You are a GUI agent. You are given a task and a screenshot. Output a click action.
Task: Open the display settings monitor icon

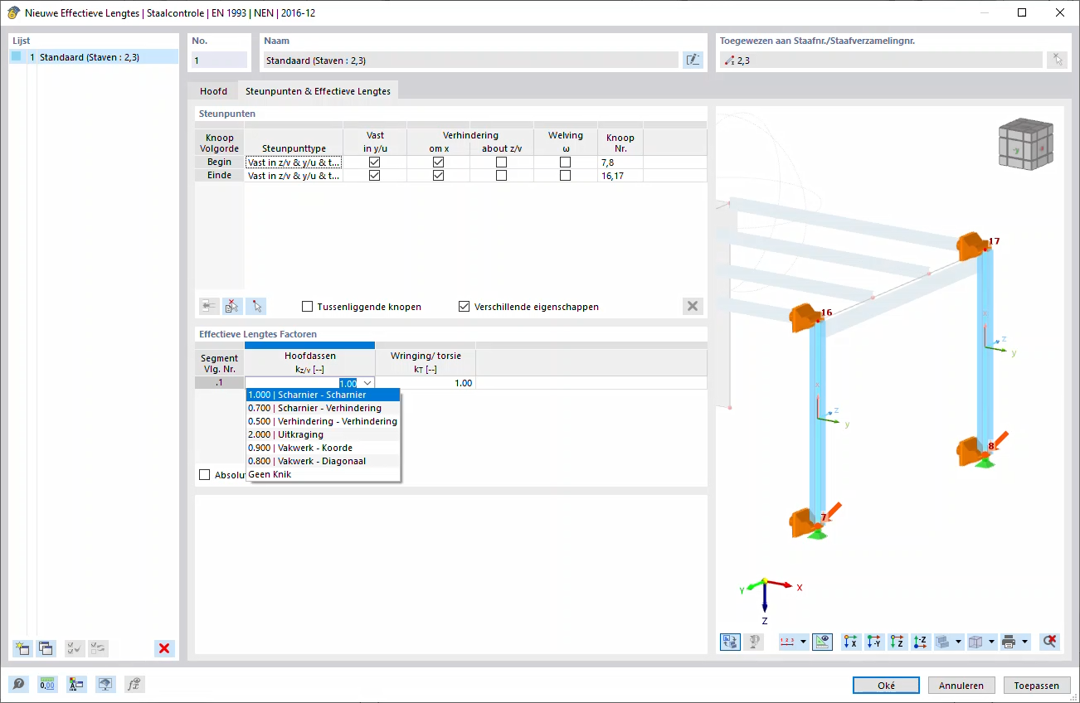click(105, 684)
